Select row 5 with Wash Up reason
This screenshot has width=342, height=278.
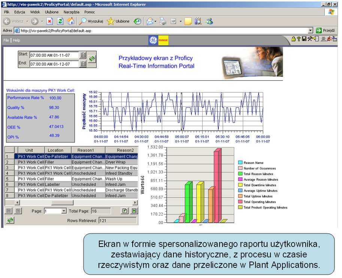71,179
